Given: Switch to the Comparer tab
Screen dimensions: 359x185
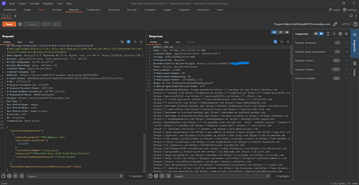Looking at the screenshot, I should tap(150, 10).
